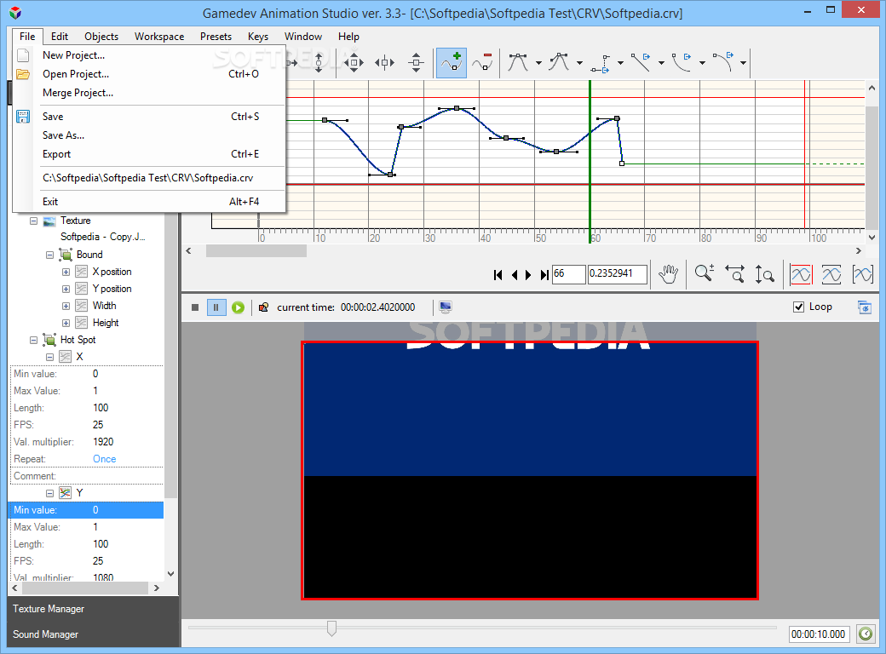Click the key value field showing 0.2352941
The image size is (886, 654).
[x=617, y=274]
